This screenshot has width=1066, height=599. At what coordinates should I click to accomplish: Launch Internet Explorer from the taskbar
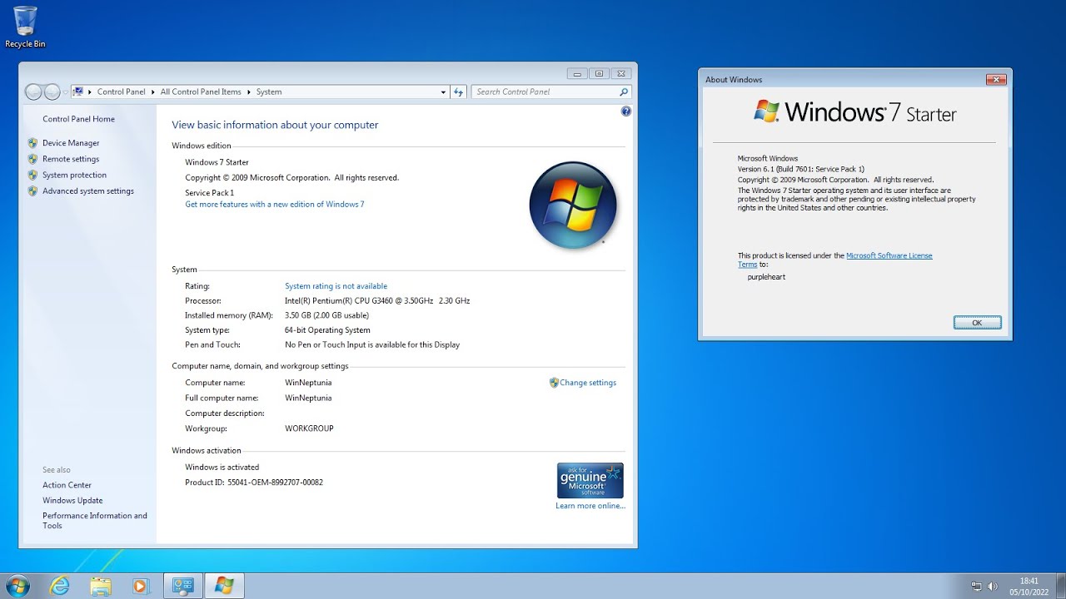[x=60, y=586]
